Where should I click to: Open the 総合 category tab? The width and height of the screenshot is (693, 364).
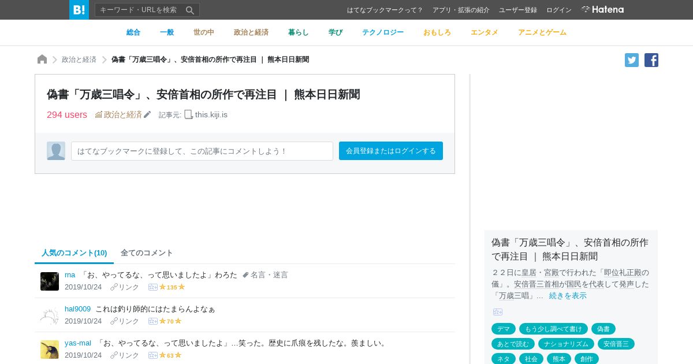click(133, 32)
